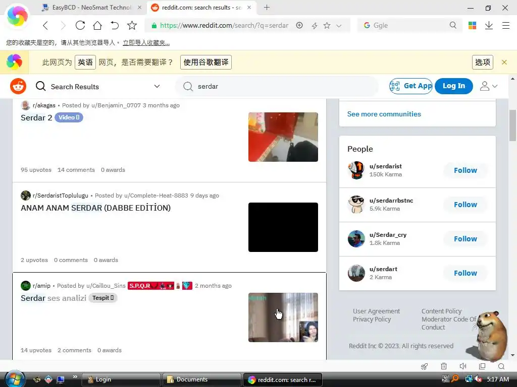
Task: Open the u/serdarist profile avatar
Action: 356,170
